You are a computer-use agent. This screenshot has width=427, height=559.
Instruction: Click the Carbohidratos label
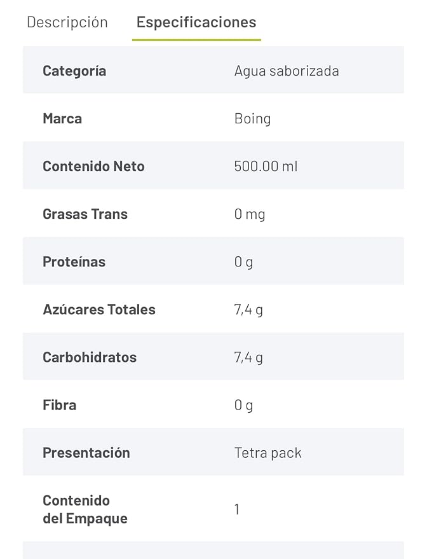tap(90, 357)
